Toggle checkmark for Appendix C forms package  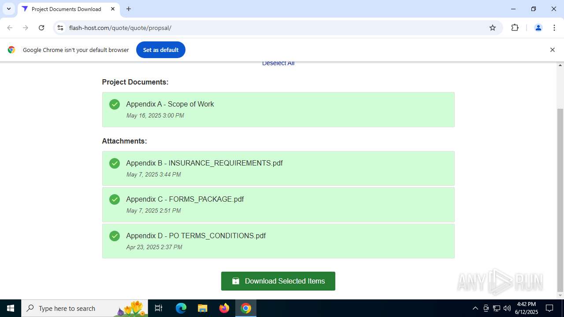[x=115, y=199]
